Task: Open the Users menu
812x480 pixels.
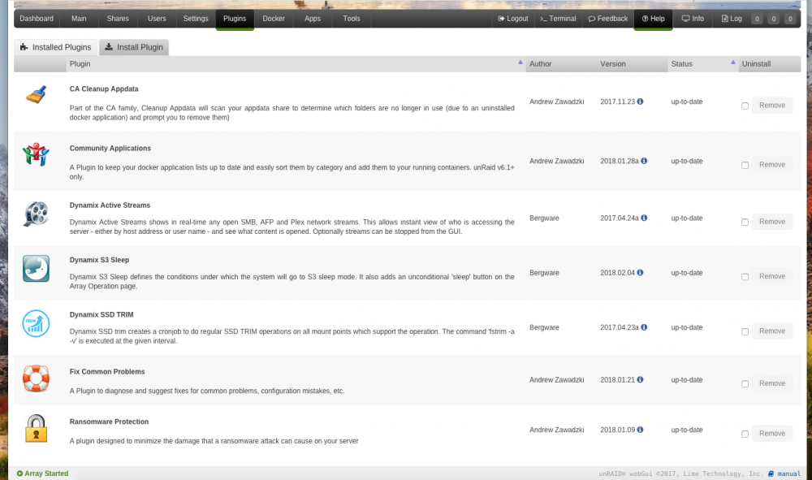Action: pos(157,19)
